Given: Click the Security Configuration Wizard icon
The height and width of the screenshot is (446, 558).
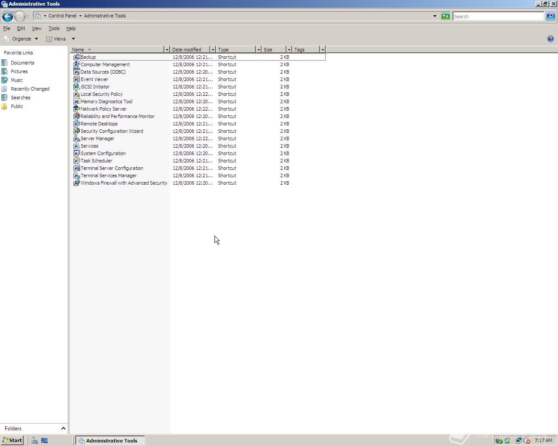Looking at the screenshot, I should coord(76,131).
